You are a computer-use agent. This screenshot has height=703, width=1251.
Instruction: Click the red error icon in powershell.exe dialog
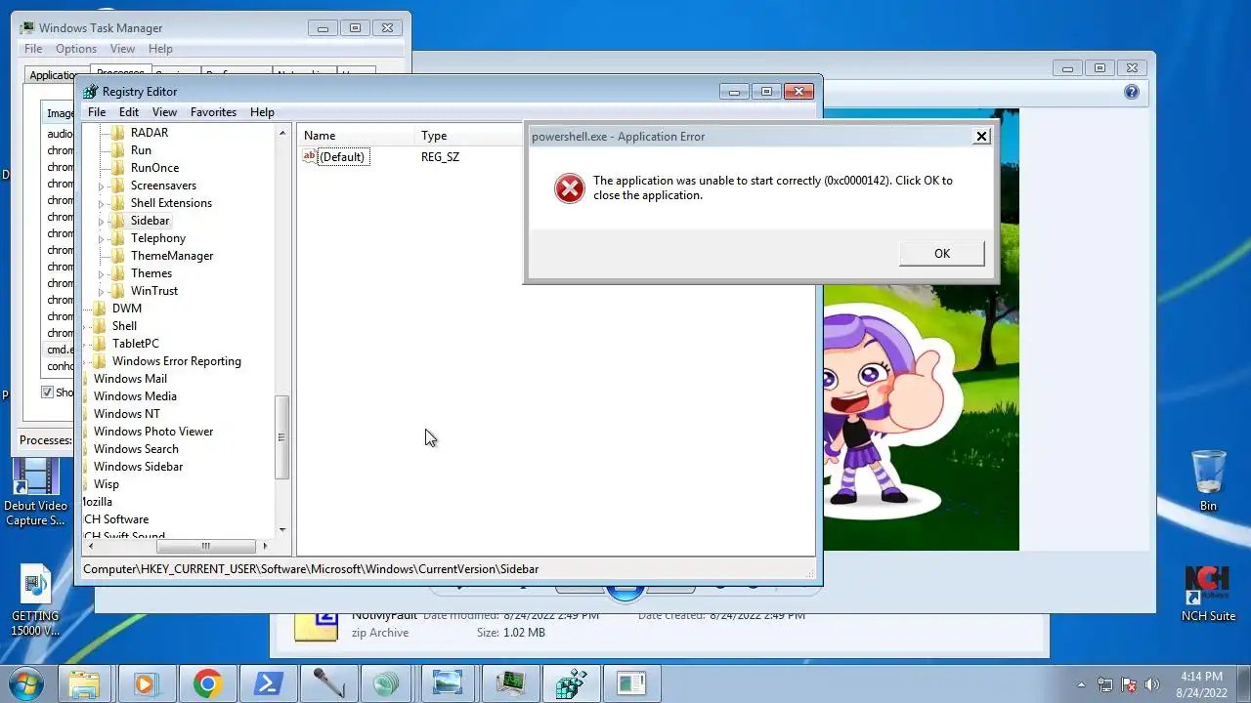(569, 187)
